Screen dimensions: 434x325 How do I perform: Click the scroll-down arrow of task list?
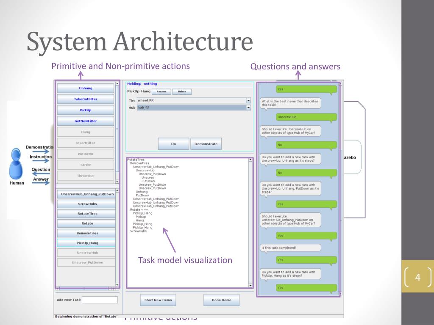pyautogui.click(x=117, y=285)
